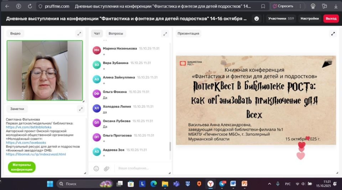Screen dimensions: 342x190
Task: Expand the chat panel to fullscreen
Action: pyautogui.click(x=165, y=33)
